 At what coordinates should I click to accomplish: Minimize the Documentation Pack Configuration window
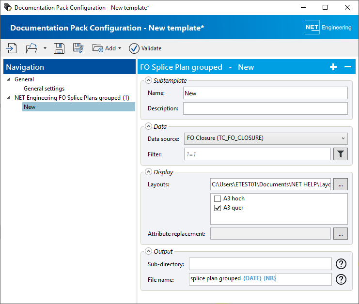(303, 7)
